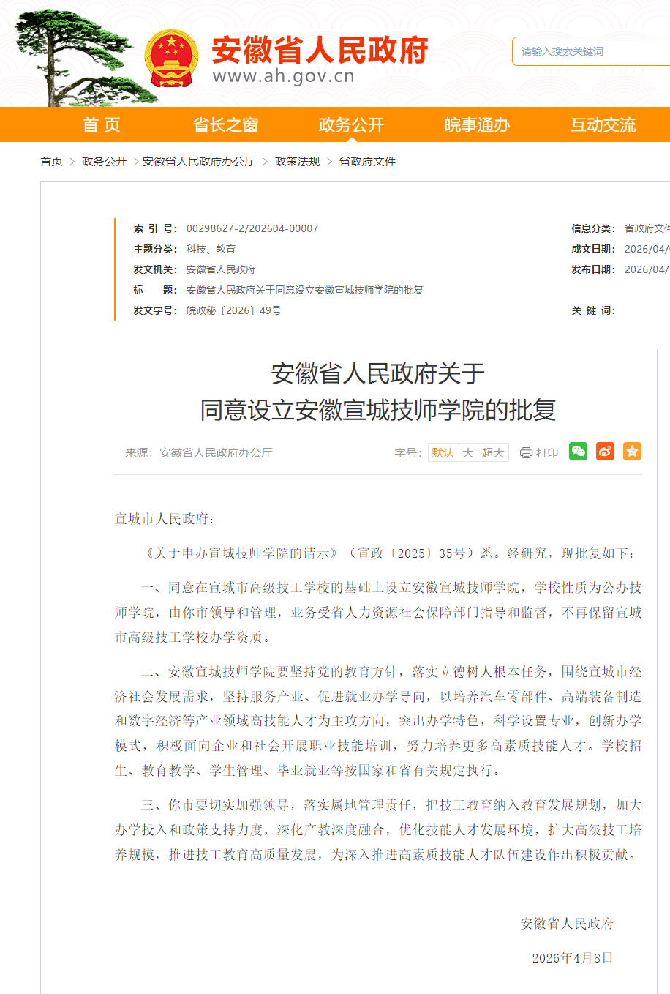Go to 政务公开 navigation tab
The height and width of the screenshot is (994, 670).
tap(351, 125)
